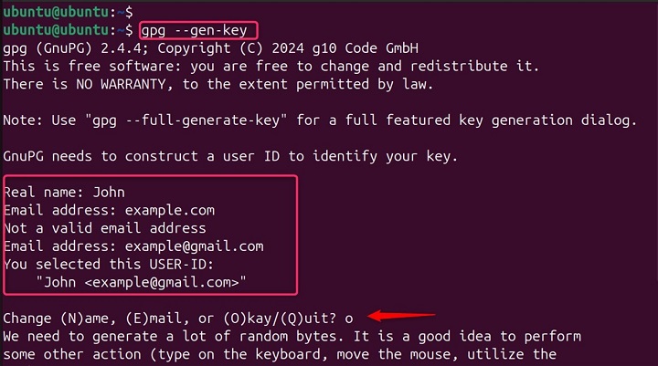658x366 pixels.
Task: Click the "GnuPG needs to construct a user ID" line
Action: tap(230, 156)
